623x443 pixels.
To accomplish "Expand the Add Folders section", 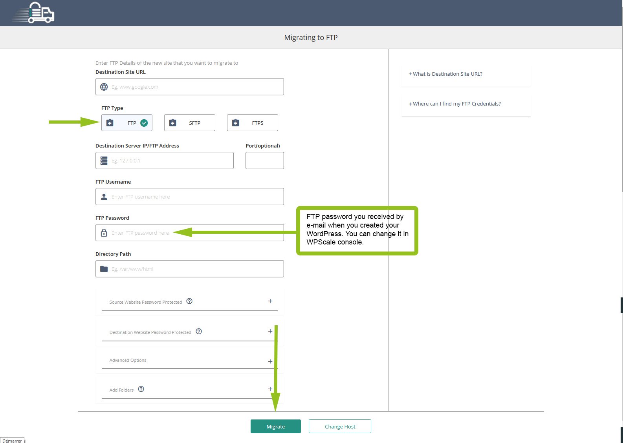I will point(270,389).
